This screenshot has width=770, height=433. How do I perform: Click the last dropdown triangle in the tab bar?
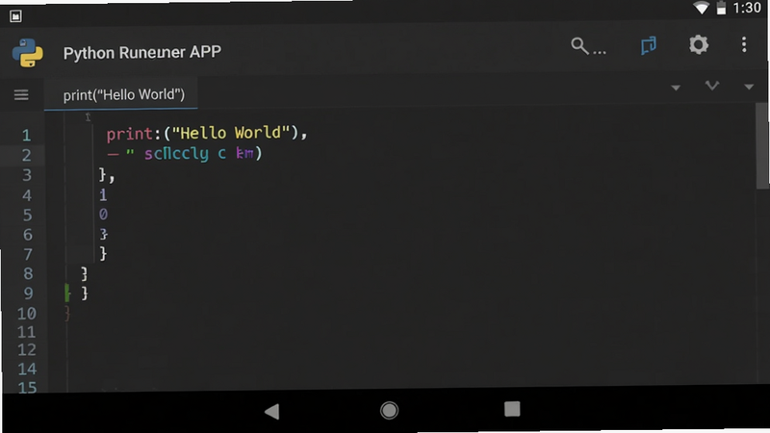click(x=749, y=88)
